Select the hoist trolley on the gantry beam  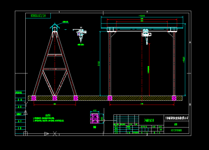tap(146, 36)
